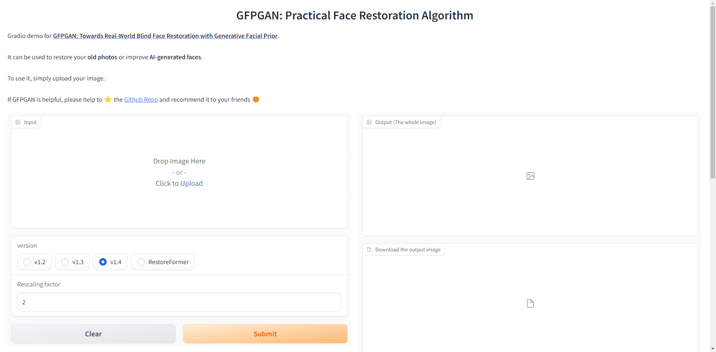Screen dimensions: 716x352
Task: Click the Drop Image Here upload area
Action: click(179, 172)
